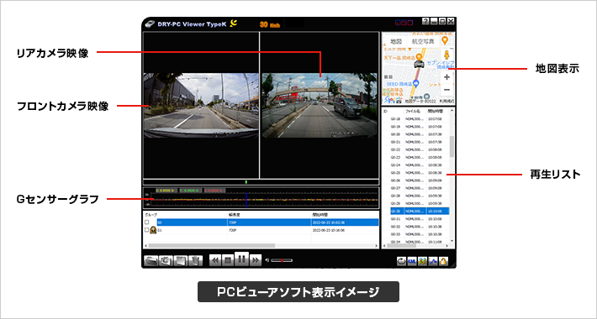The image size is (597, 319).
Task: Click the circular refresh arrow icon
Action: tap(401, 261)
